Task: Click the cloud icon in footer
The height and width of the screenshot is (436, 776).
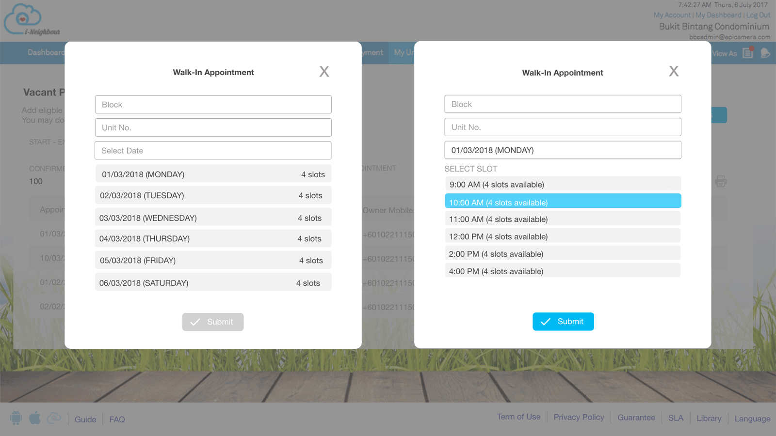Action: pos(54,418)
